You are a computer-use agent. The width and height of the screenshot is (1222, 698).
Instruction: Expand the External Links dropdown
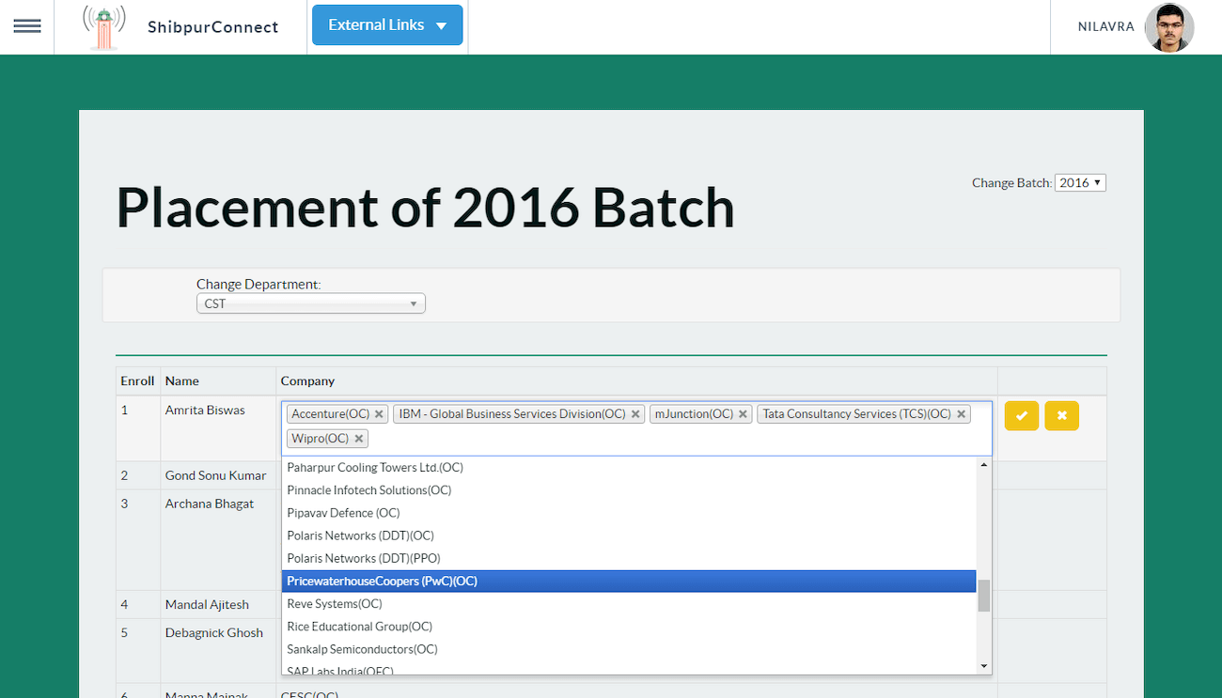point(387,25)
